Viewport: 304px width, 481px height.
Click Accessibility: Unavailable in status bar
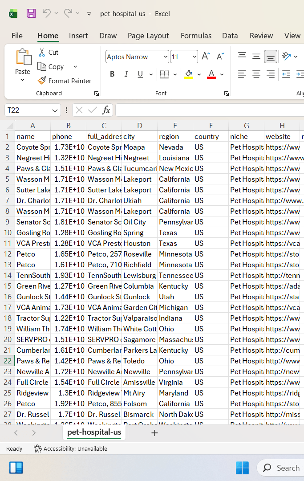(x=71, y=449)
